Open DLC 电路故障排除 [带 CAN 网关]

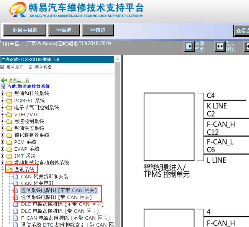point(60,211)
